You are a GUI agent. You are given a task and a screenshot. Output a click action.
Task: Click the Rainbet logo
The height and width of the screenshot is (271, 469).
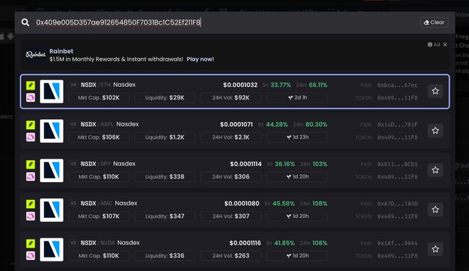tap(36, 54)
